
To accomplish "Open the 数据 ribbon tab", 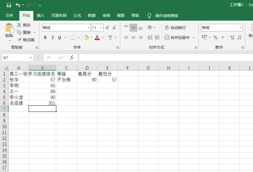I will [x=92, y=16].
